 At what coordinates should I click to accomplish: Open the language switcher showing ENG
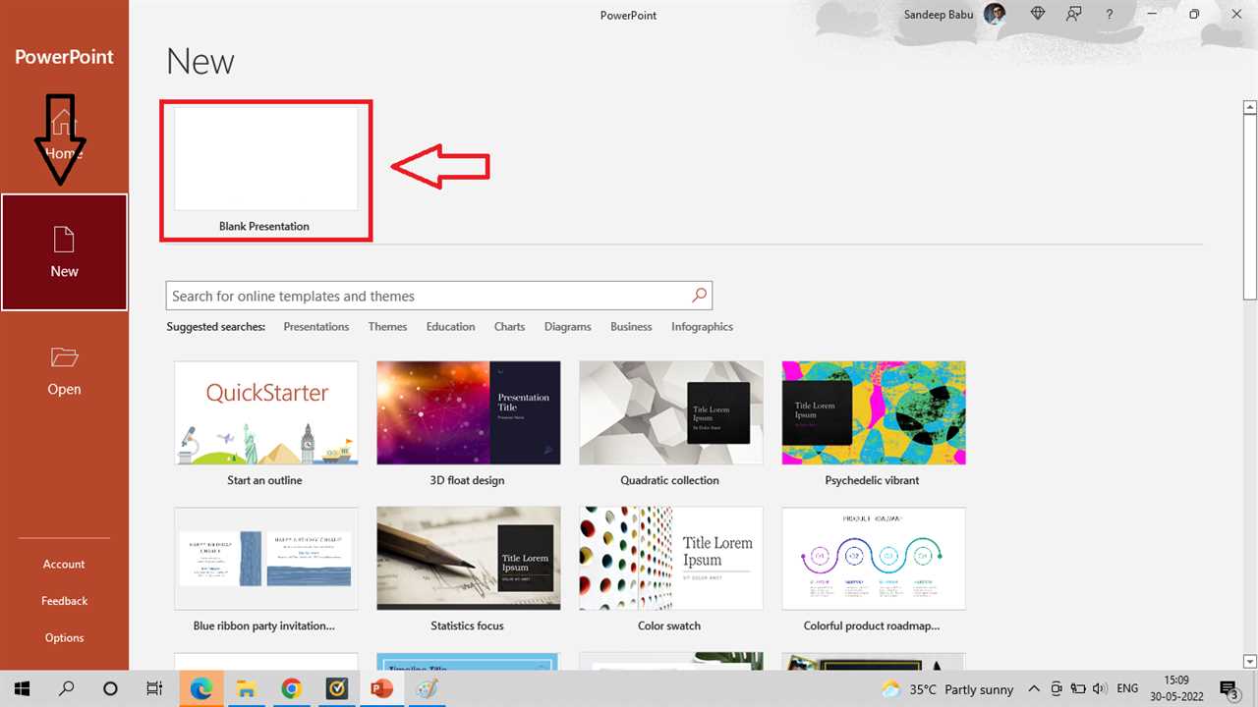(x=1126, y=688)
